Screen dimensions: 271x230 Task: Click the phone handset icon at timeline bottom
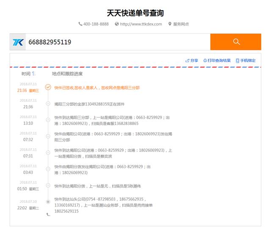click(x=48, y=215)
